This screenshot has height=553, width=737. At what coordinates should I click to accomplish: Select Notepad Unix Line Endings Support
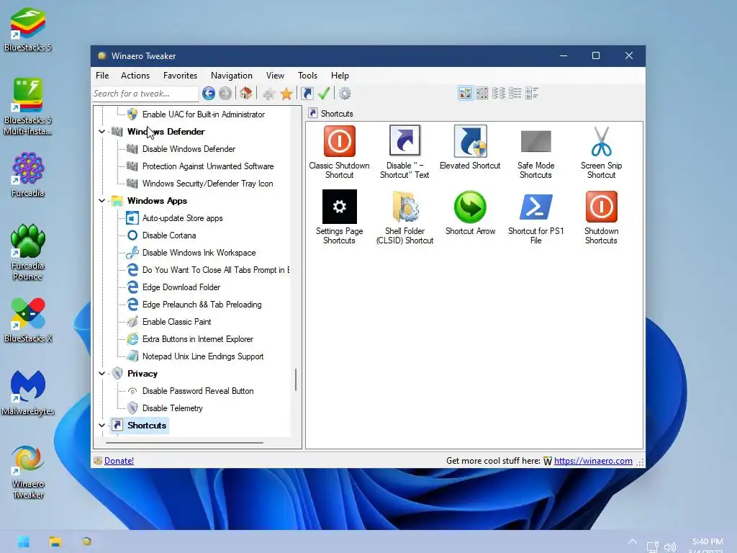click(202, 356)
